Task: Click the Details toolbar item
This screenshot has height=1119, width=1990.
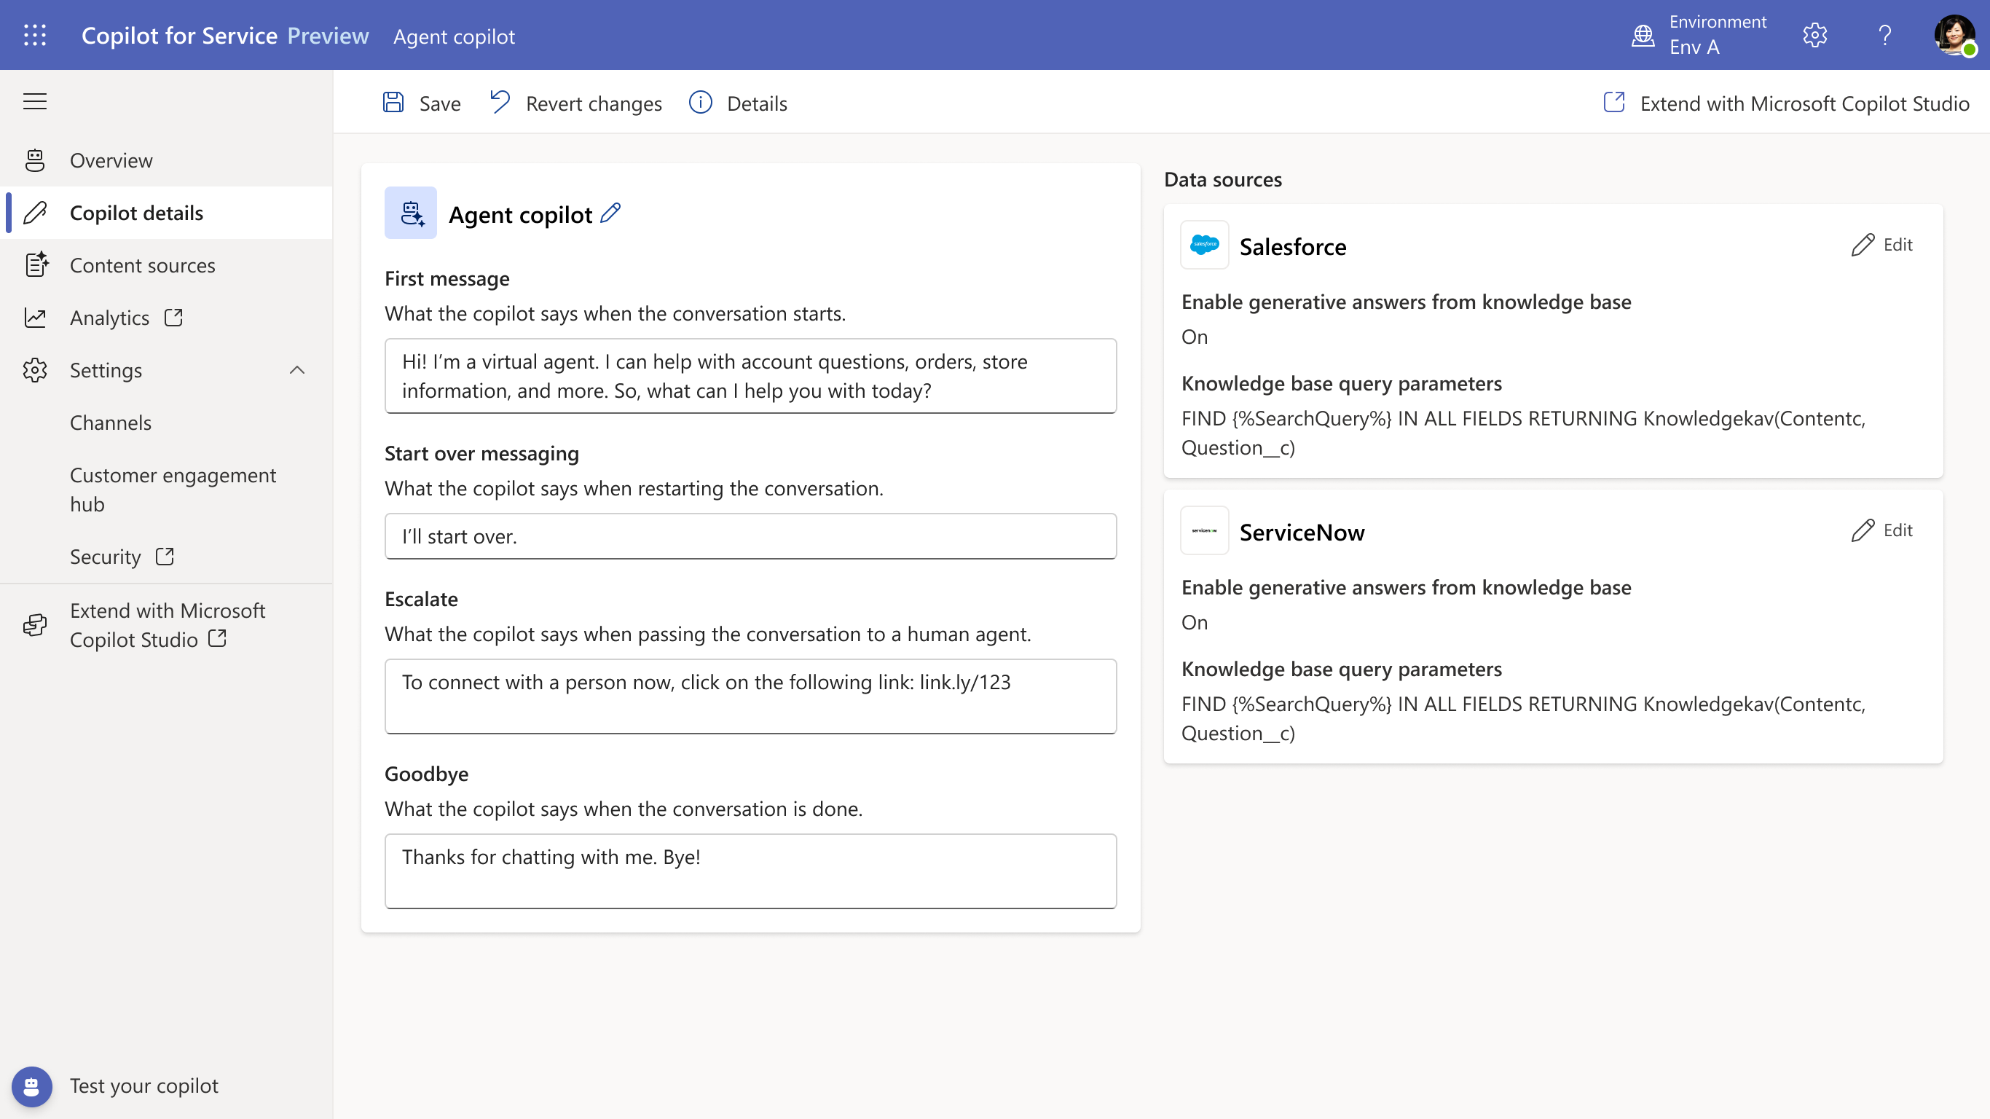Action: [739, 103]
